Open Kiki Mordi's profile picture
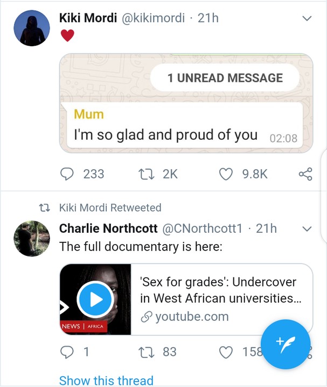 [31, 28]
